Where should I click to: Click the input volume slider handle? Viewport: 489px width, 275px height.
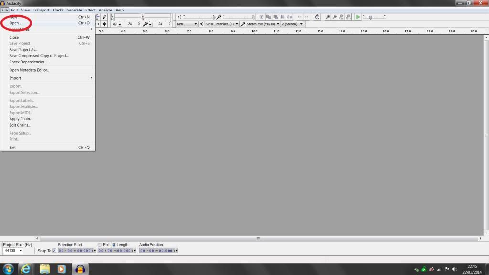tap(253, 17)
